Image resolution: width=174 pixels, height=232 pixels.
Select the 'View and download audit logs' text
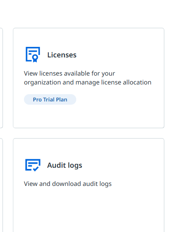pos(68,184)
